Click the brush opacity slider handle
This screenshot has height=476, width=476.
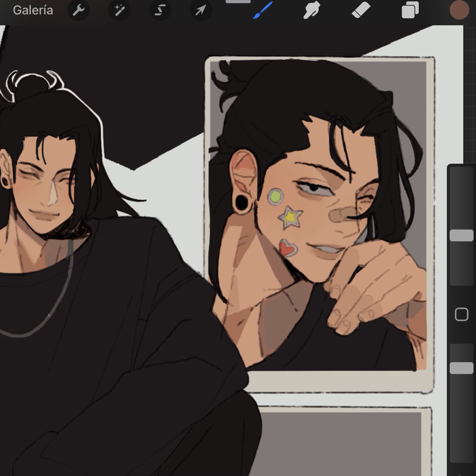pos(461,368)
